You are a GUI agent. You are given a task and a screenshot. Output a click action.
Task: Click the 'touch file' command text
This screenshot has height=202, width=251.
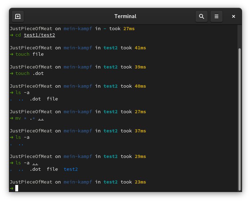coord(30,54)
